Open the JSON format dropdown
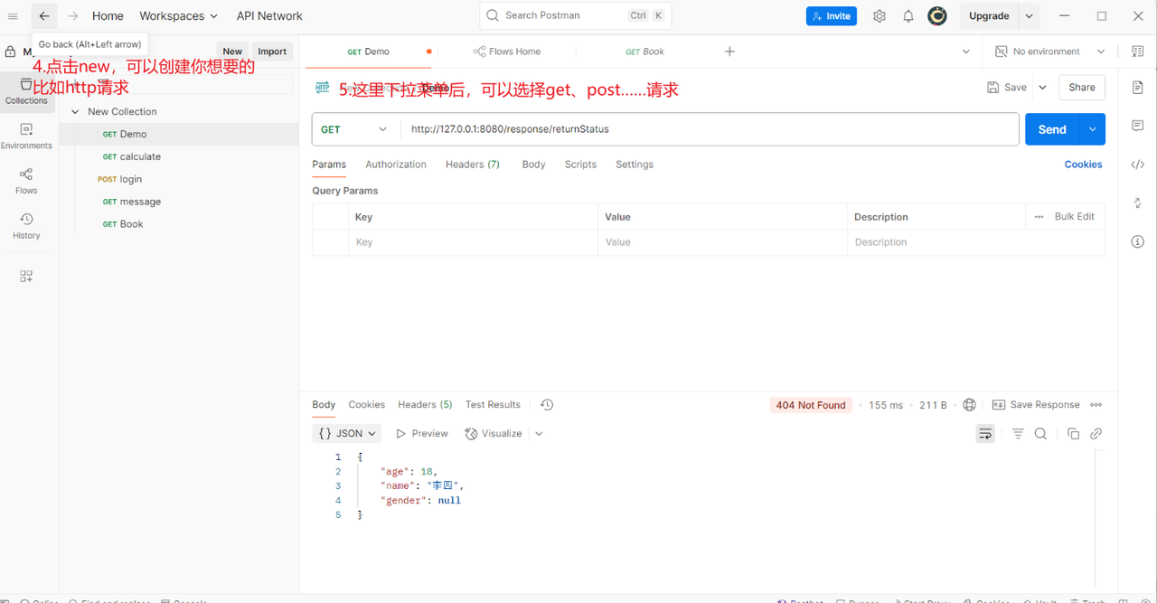Viewport: 1157px width, 603px height. [x=346, y=434]
